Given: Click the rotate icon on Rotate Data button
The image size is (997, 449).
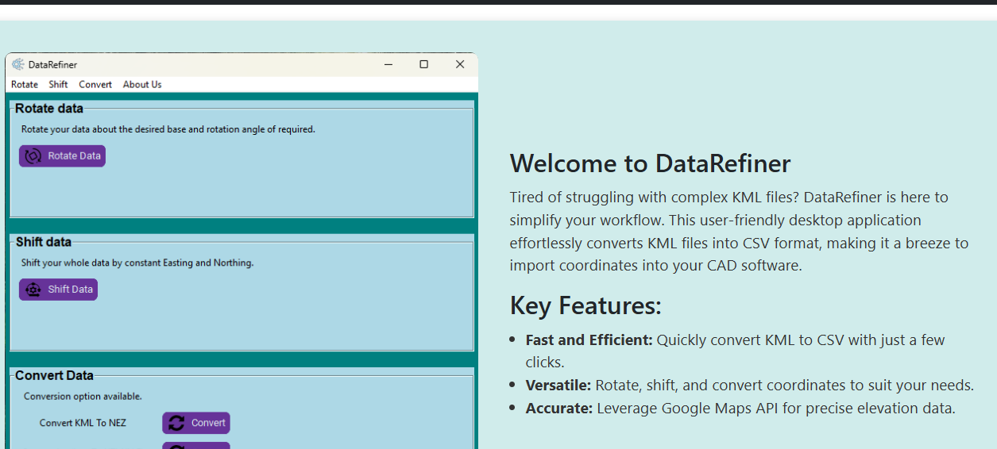Looking at the screenshot, I should point(33,156).
